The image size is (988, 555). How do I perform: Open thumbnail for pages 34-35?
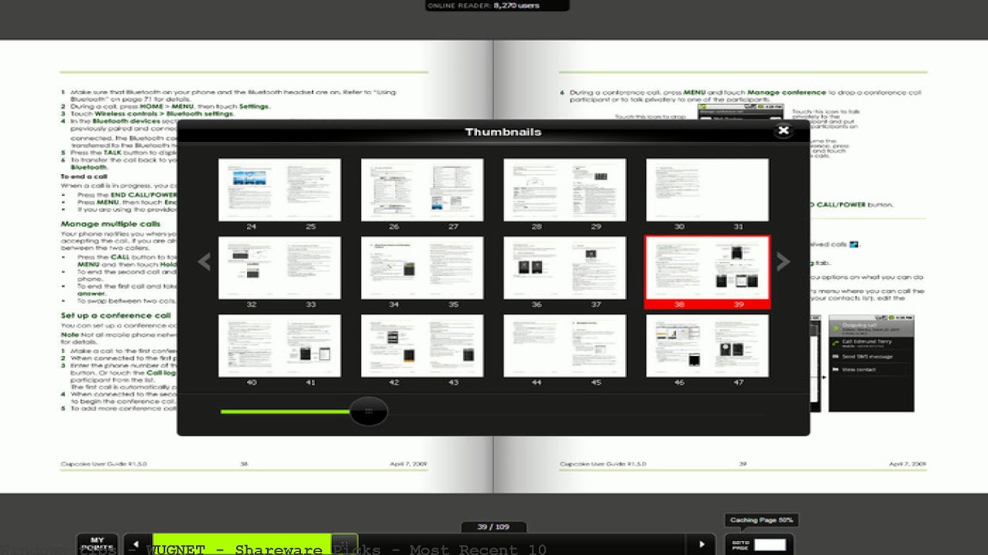point(422,267)
